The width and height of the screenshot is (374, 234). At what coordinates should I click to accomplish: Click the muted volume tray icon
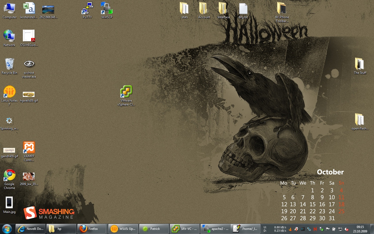[x=346, y=229]
